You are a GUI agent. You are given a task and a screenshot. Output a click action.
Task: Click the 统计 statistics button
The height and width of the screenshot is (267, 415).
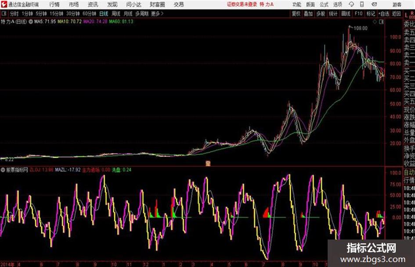(x=333, y=14)
